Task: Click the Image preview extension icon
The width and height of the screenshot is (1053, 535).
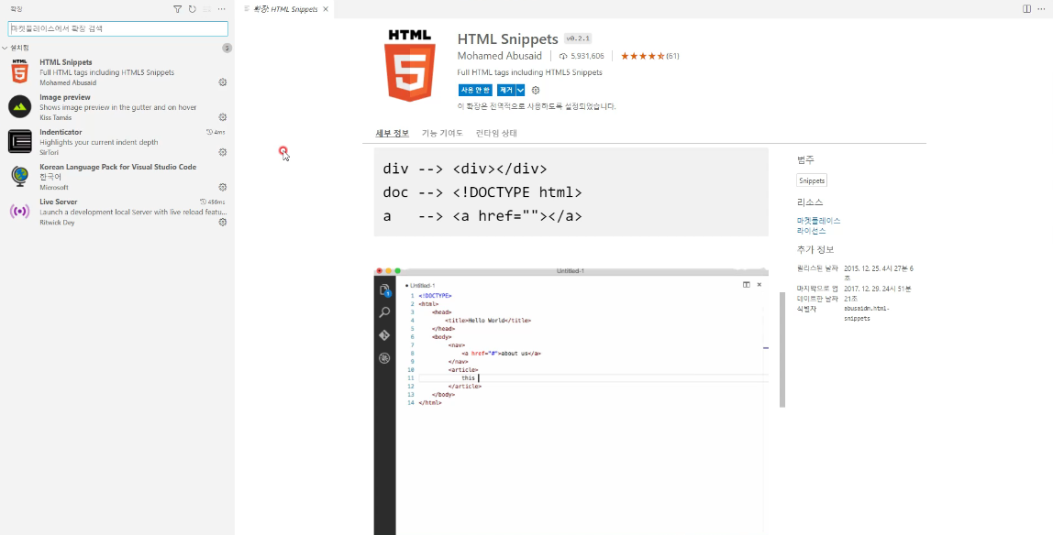Action: coord(20,106)
